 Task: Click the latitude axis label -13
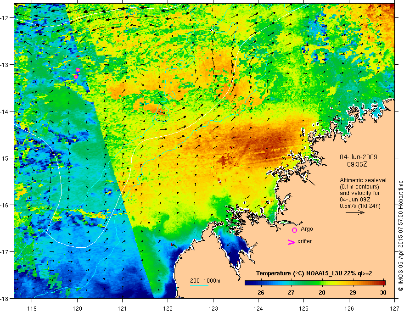pyautogui.click(x=5, y=65)
